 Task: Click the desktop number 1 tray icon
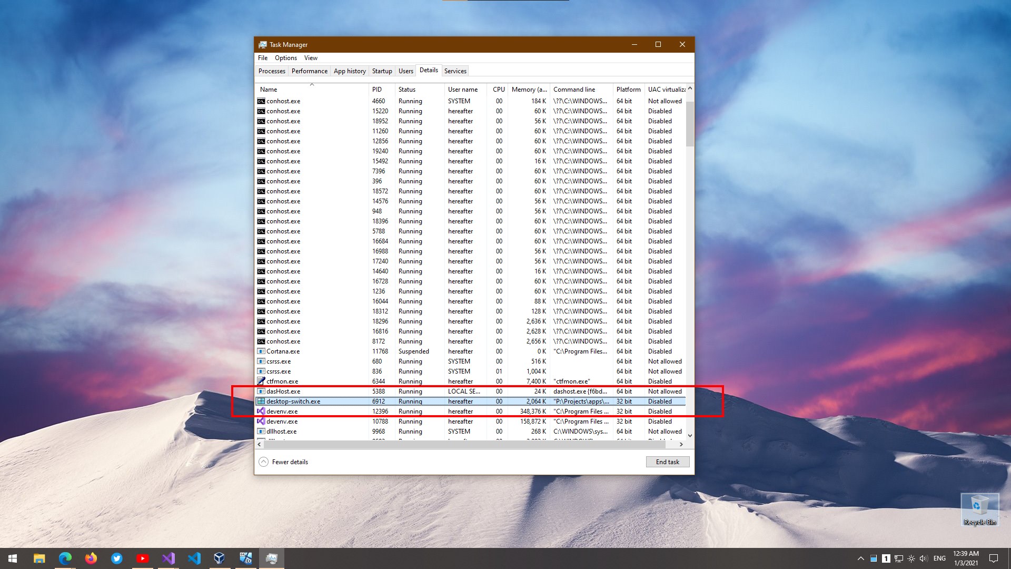[886, 558]
